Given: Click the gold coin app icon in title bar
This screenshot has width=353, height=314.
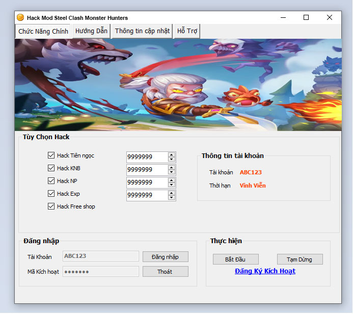Looking at the screenshot, I should click(x=20, y=17).
